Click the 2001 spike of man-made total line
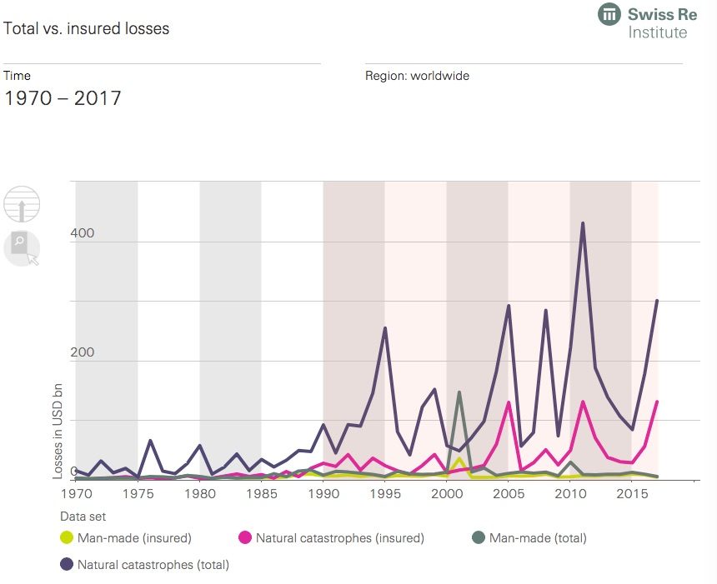717x584 pixels. (459, 392)
